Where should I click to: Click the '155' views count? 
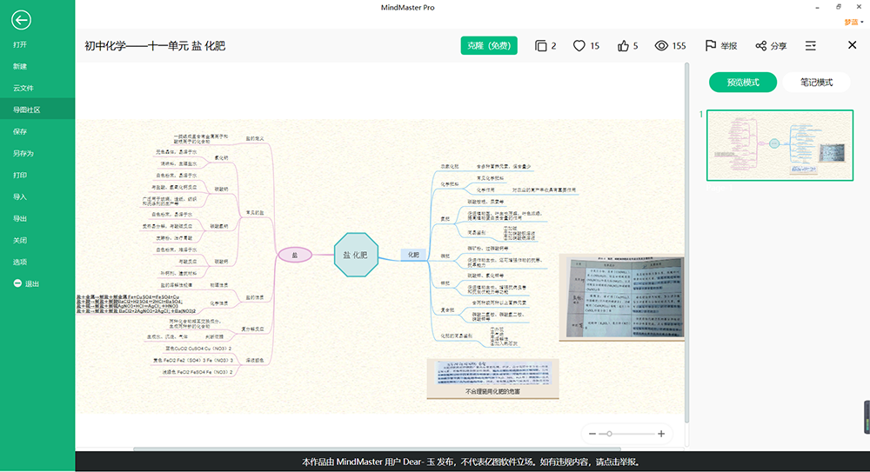(x=679, y=46)
